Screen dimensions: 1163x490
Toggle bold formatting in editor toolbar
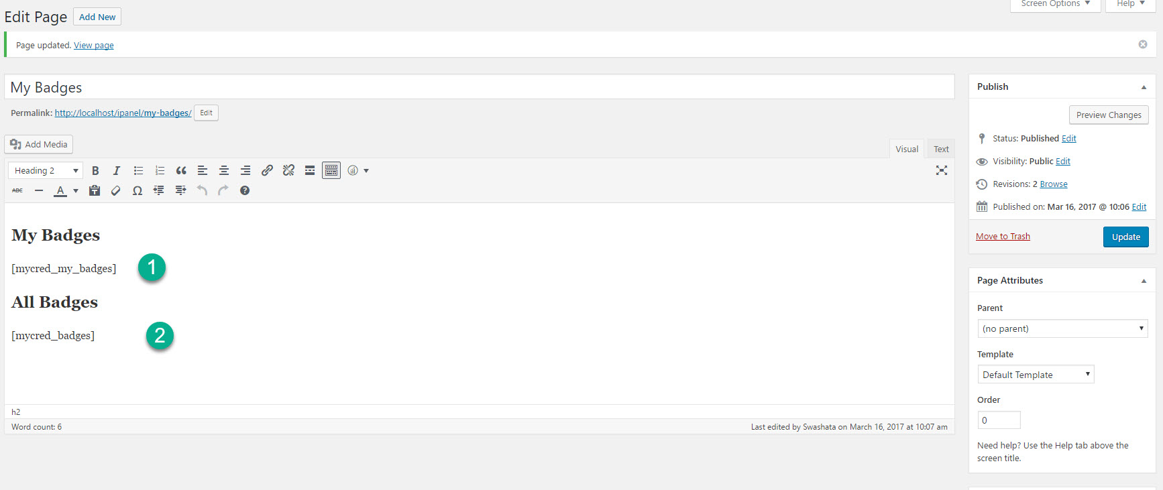[x=95, y=171]
